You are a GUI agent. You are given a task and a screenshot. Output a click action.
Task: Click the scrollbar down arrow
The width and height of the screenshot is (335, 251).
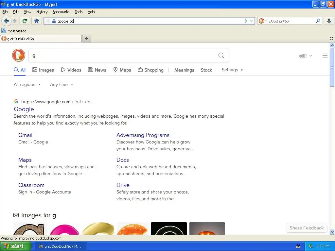332,232
